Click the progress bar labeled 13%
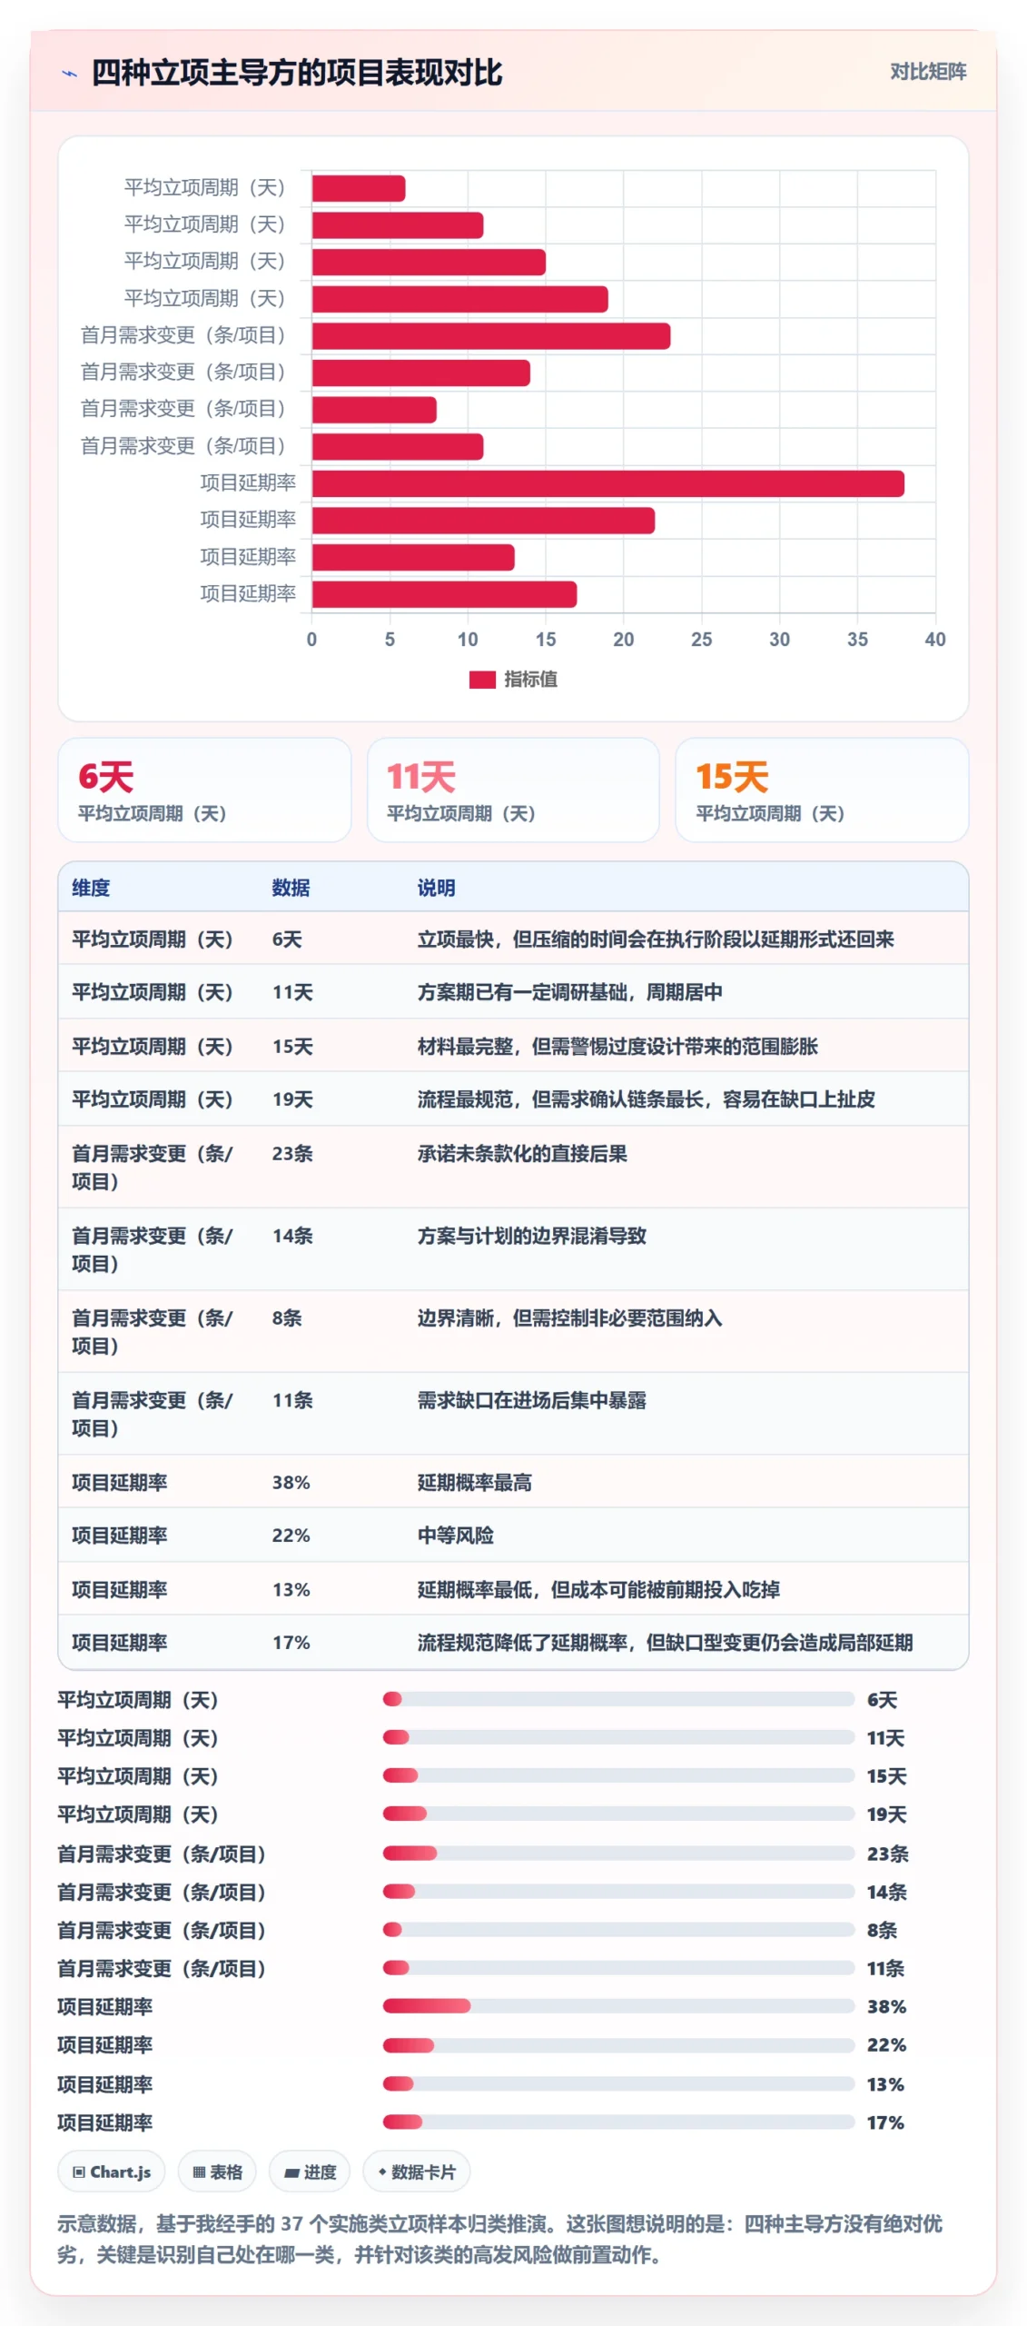This screenshot has height=2326, width=1027. point(618,2083)
